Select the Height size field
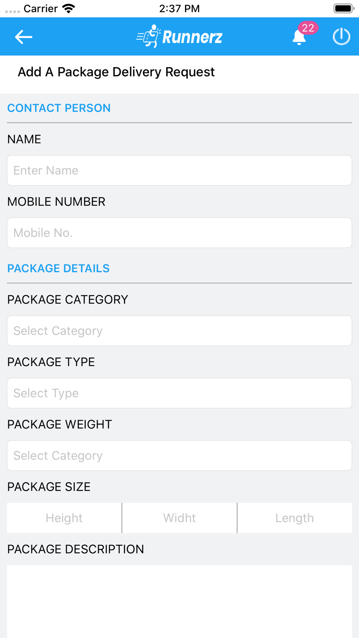The height and width of the screenshot is (638, 359). [64, 518]
